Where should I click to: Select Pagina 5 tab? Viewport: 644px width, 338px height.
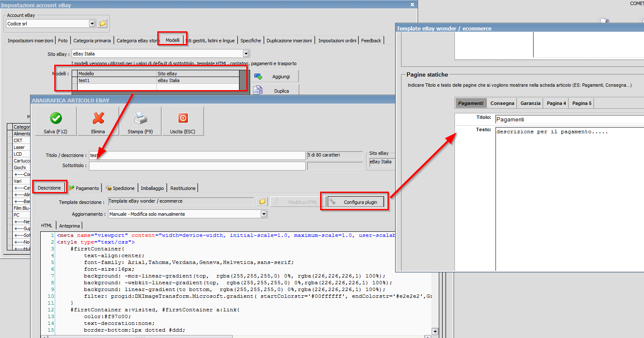coord(582,103)
